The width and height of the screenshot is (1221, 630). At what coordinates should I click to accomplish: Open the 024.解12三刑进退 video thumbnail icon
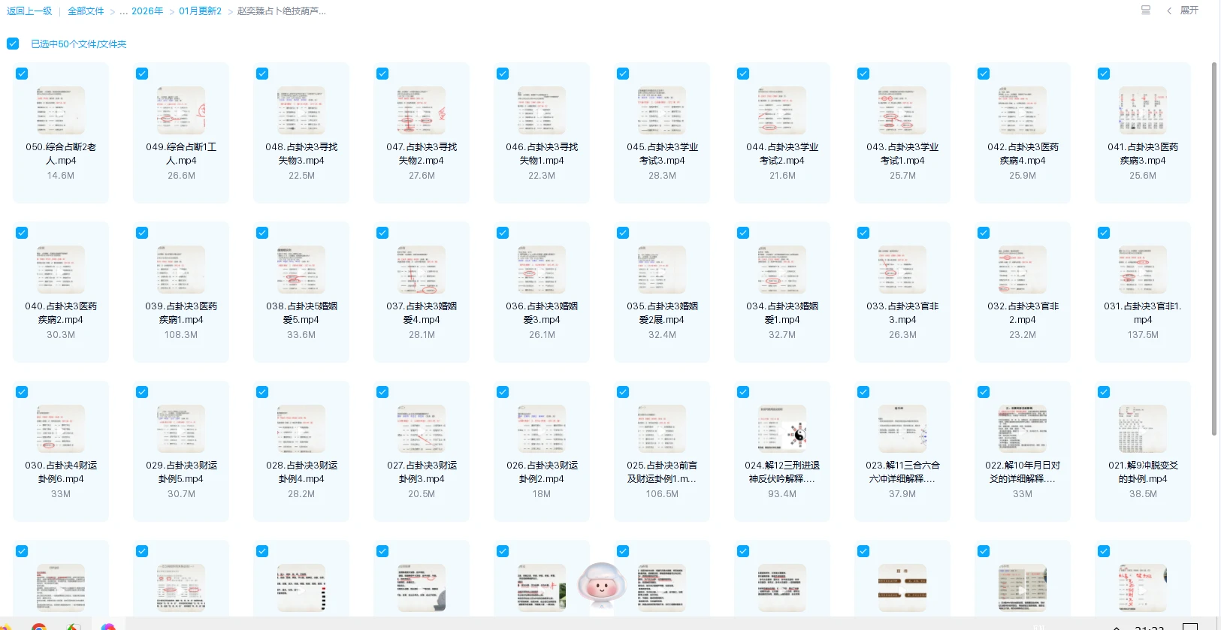tap(782, 429)
